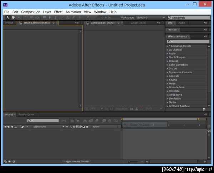Click the Audio speaker column header in timeline
Screen dimensions: 214x173
[9, 127]
